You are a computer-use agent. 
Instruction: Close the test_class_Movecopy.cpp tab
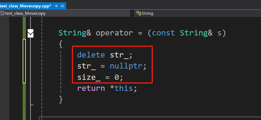(62, 6)
